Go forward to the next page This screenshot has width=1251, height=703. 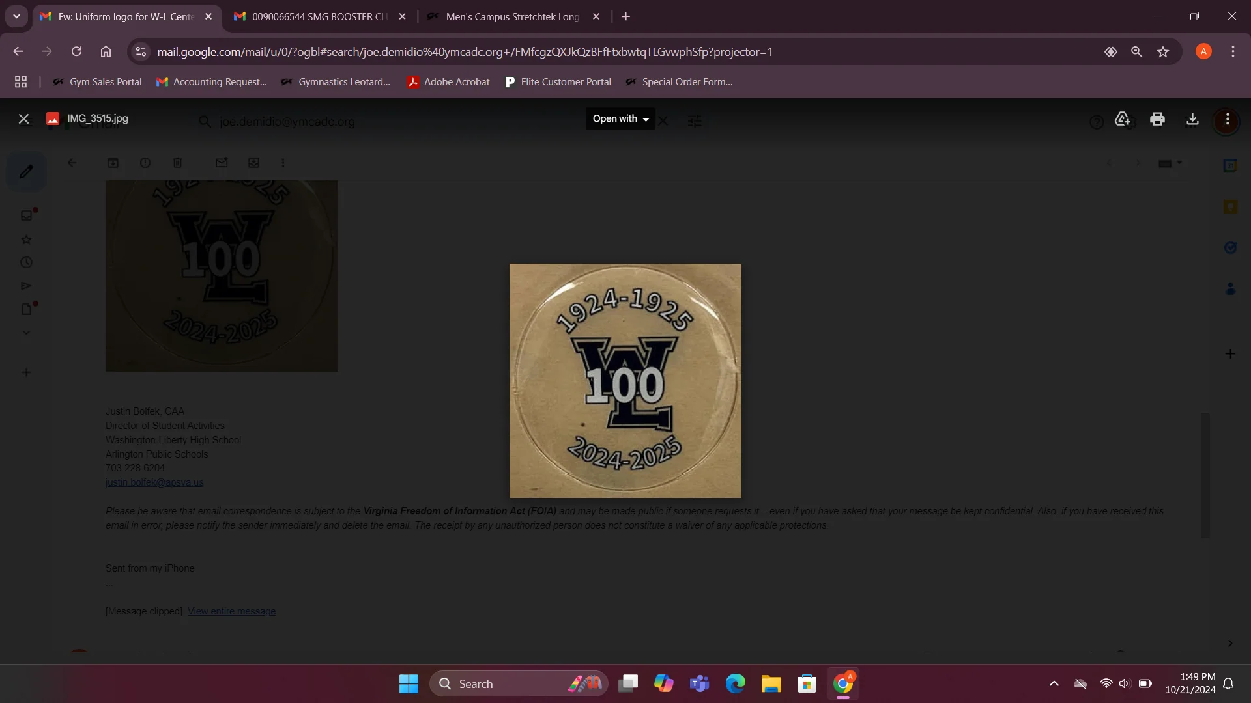(x=47, y=52)
